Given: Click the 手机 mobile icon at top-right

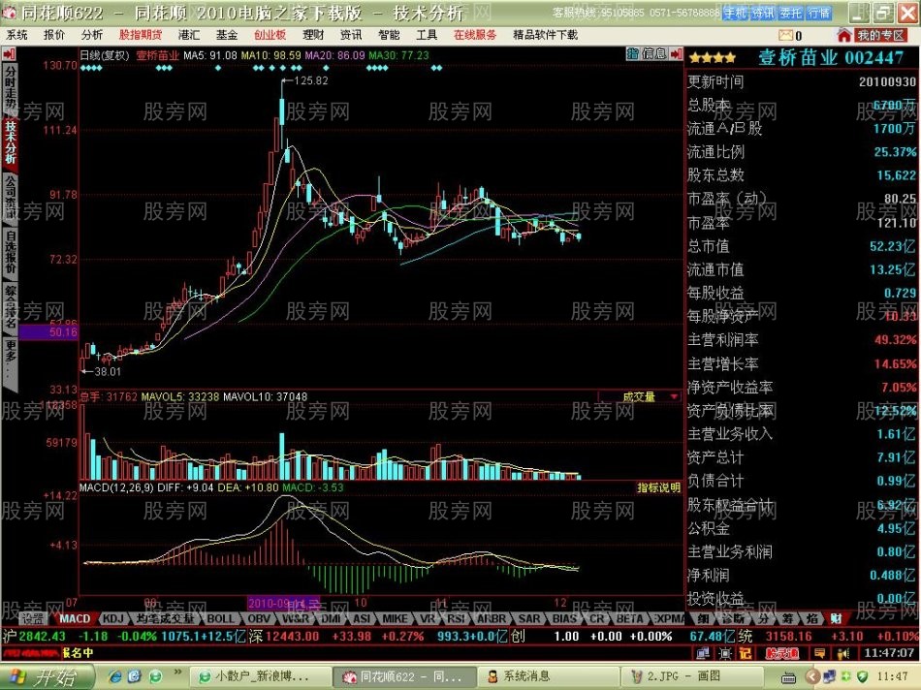Looking at the screenshot, I should point(736,11).
